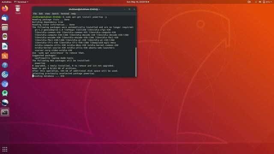Launch the blue swirl app in dock
Image resolution: width=274 pixels, height=154 pixels.
pos(5,74)
